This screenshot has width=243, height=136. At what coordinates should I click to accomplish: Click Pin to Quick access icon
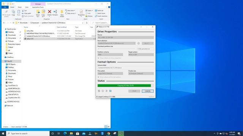pyautogui.click(x=6, y=12)
